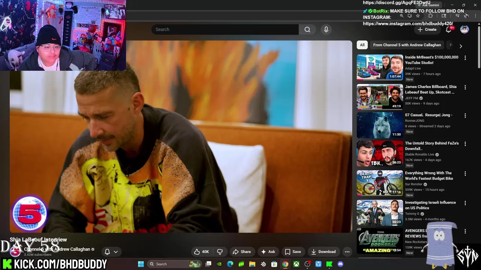
Task: Save video to a playlist
Action: (293, 252)
